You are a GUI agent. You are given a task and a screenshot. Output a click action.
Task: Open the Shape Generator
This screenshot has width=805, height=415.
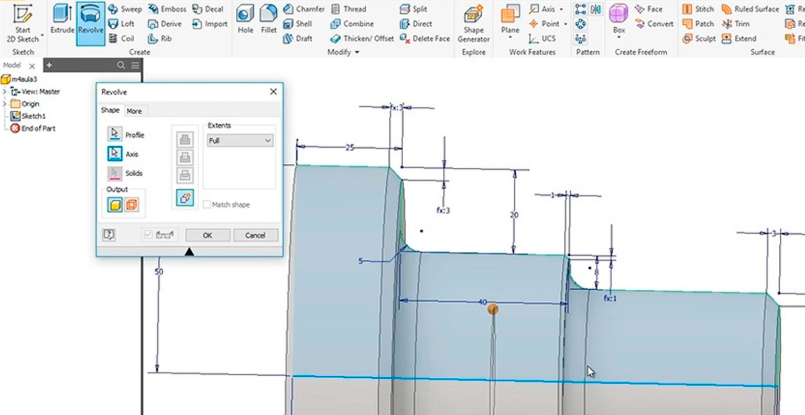(x=473, y=24)
